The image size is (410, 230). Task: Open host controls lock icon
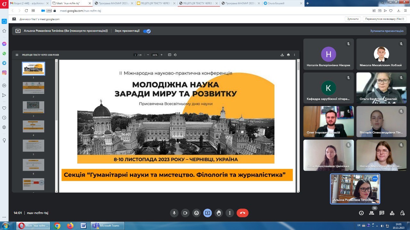pyautogui.click(x=402, y=213)
